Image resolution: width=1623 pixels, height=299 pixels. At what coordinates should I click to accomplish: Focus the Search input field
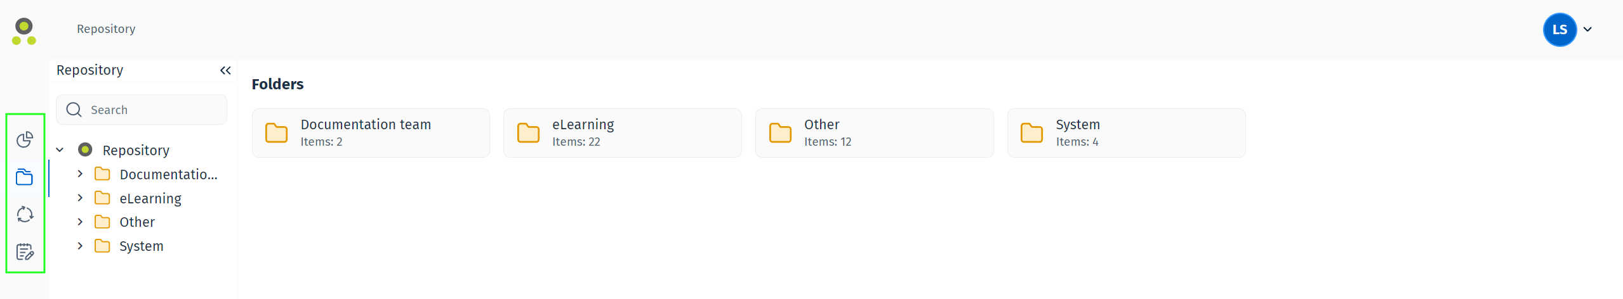[x=152, y=110]
